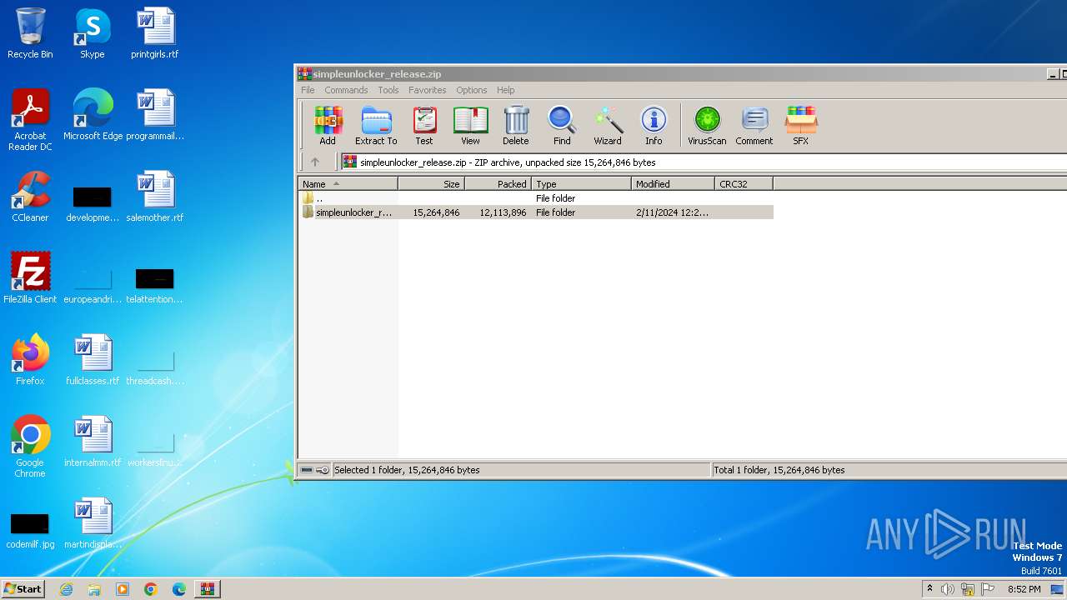Select the simpleunlocker_r... folder row
The width and height of the screenshot is (1067, 600).
pyautogui.click(x=536, y=212)
